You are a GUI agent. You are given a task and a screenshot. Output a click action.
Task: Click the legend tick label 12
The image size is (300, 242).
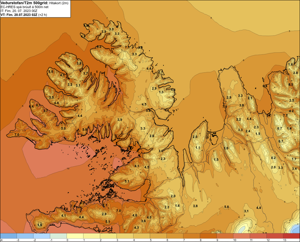(x=268, y=240)
